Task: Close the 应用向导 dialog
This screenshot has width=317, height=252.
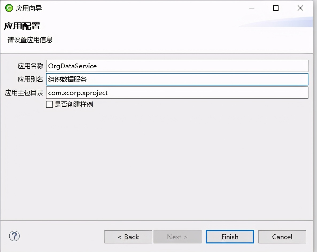Action: pos(300,8)
